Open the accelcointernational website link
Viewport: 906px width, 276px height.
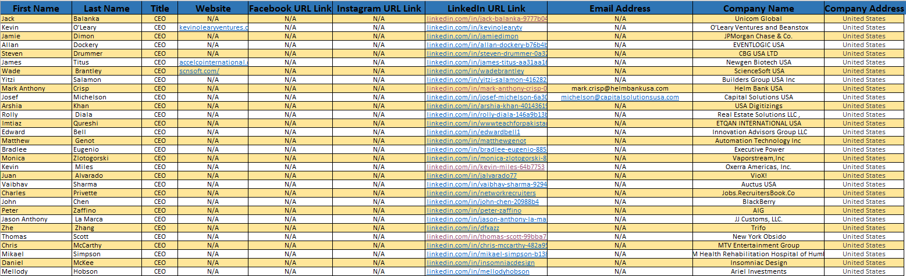point(214,62)
